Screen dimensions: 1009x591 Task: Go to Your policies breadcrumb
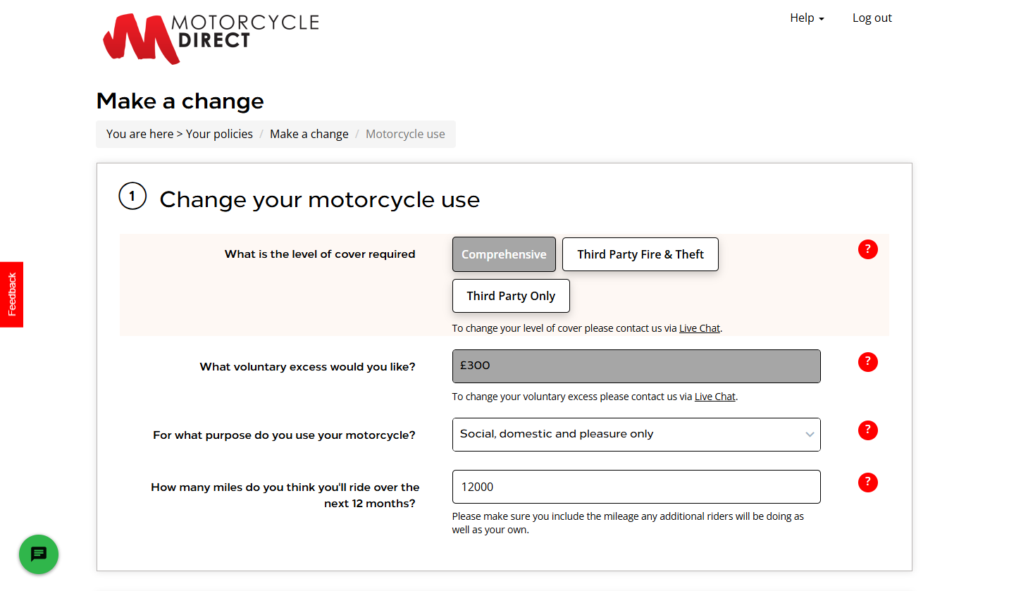(x=219, y=134)
